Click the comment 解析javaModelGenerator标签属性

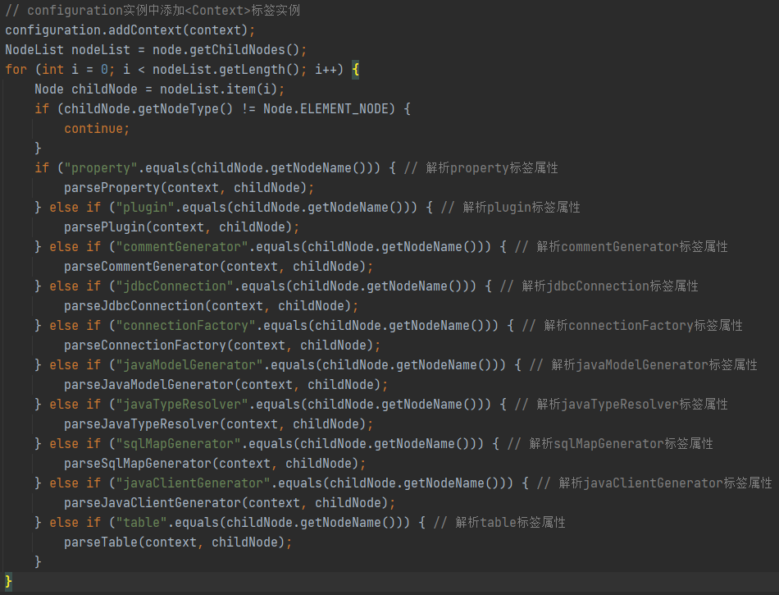[x=644, y=365]
